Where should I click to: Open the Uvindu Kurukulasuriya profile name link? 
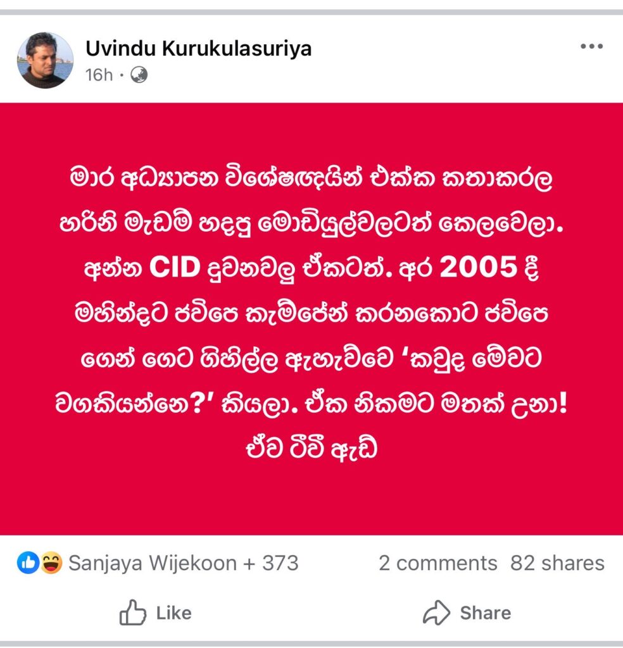coord(198,48)
